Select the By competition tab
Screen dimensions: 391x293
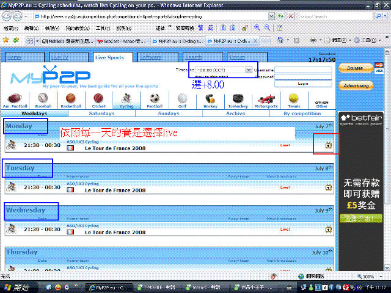302,114
